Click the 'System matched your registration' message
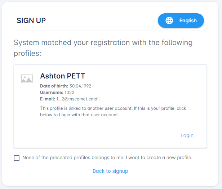This screenshot has width=222, height=189. [103, 48]
